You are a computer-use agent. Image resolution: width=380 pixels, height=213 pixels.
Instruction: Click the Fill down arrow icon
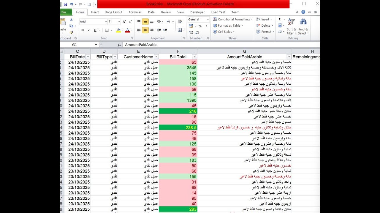pyautogui.click(x=280, y=25)
